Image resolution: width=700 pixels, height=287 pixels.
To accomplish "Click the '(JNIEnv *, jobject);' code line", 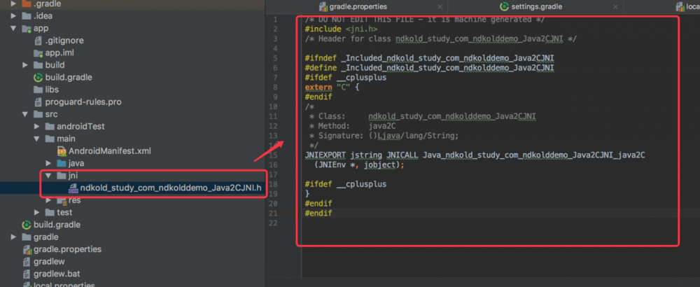I will [359, 164].
